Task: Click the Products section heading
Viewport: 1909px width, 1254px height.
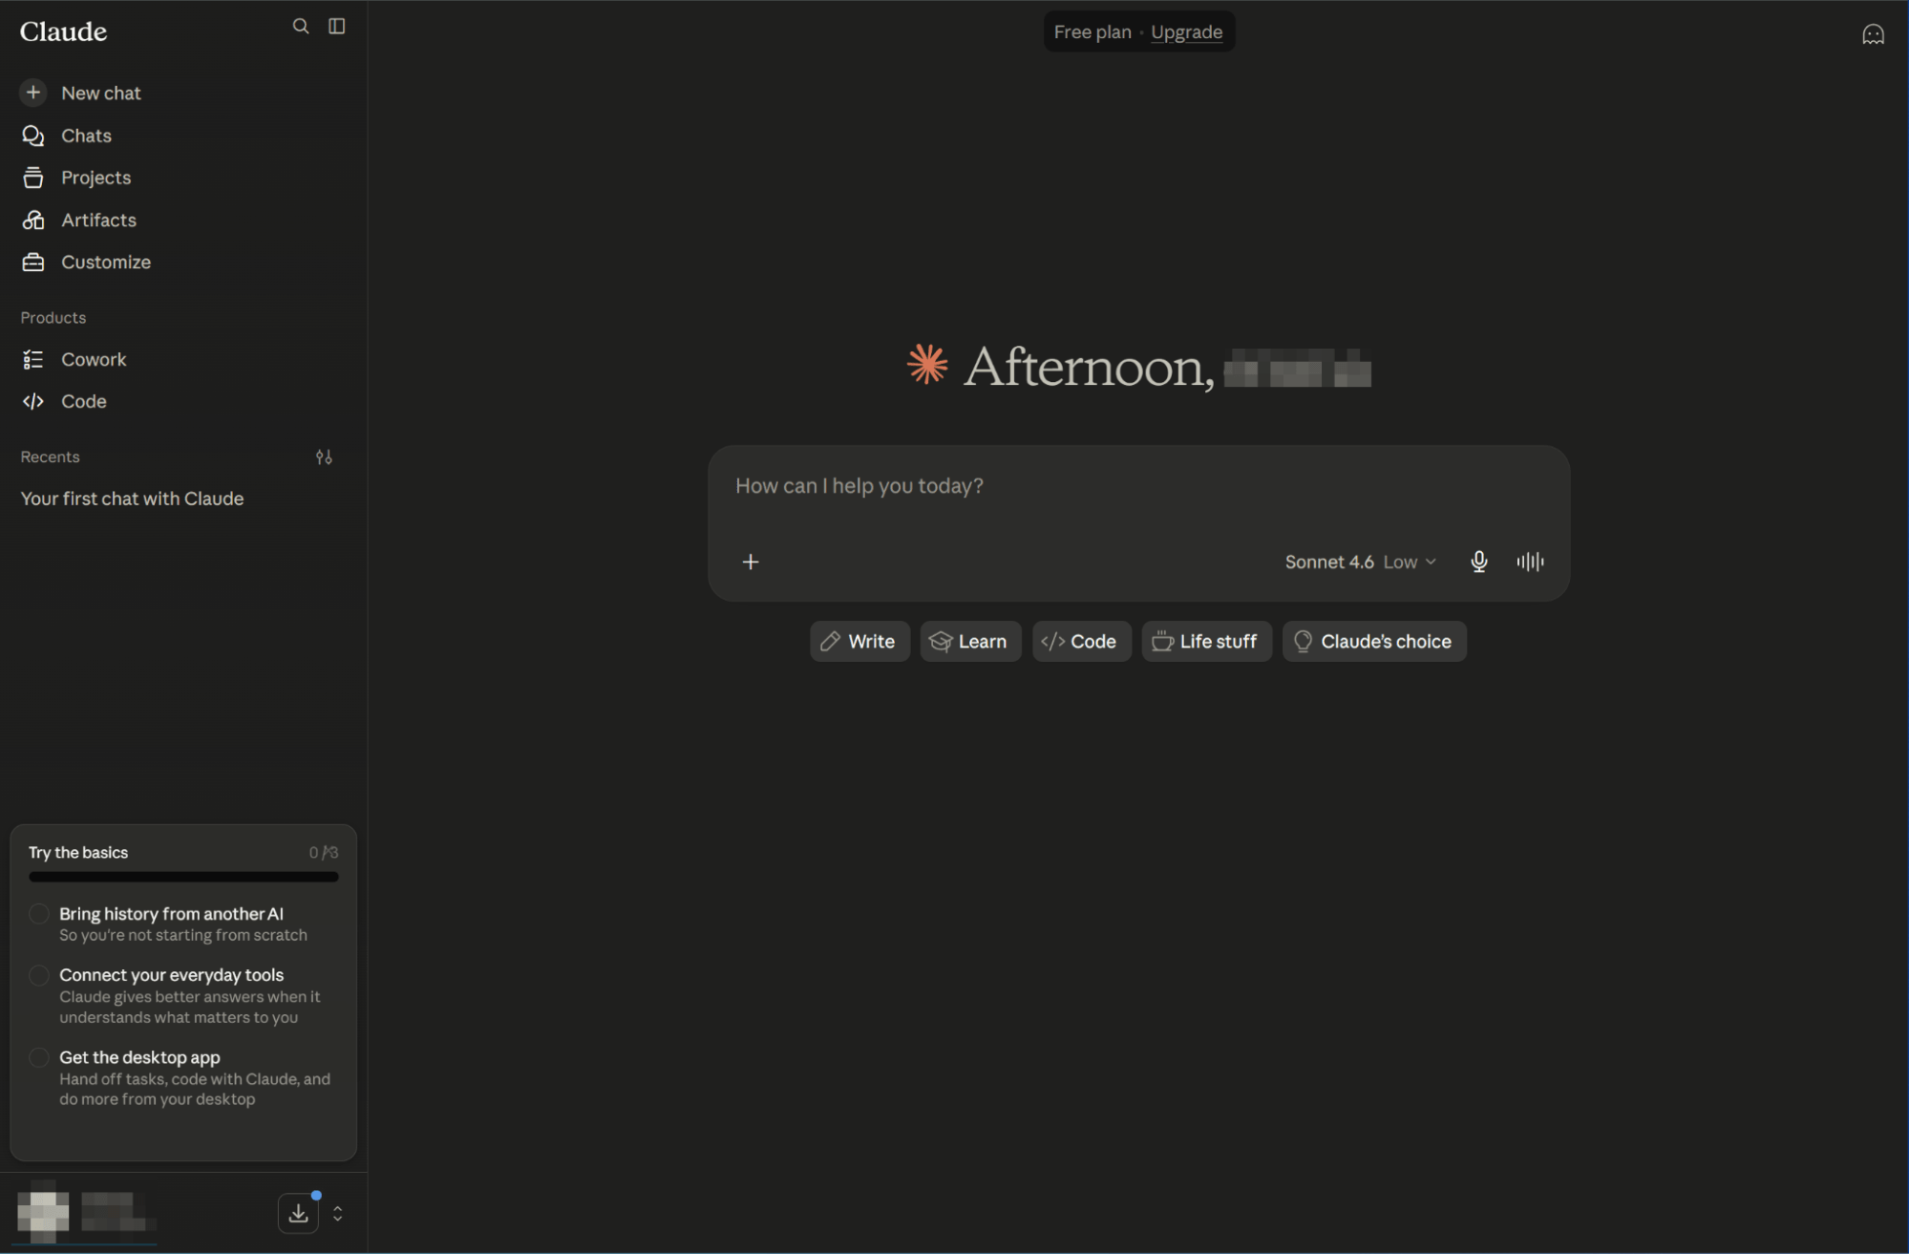Action: (x=53, y=317)
